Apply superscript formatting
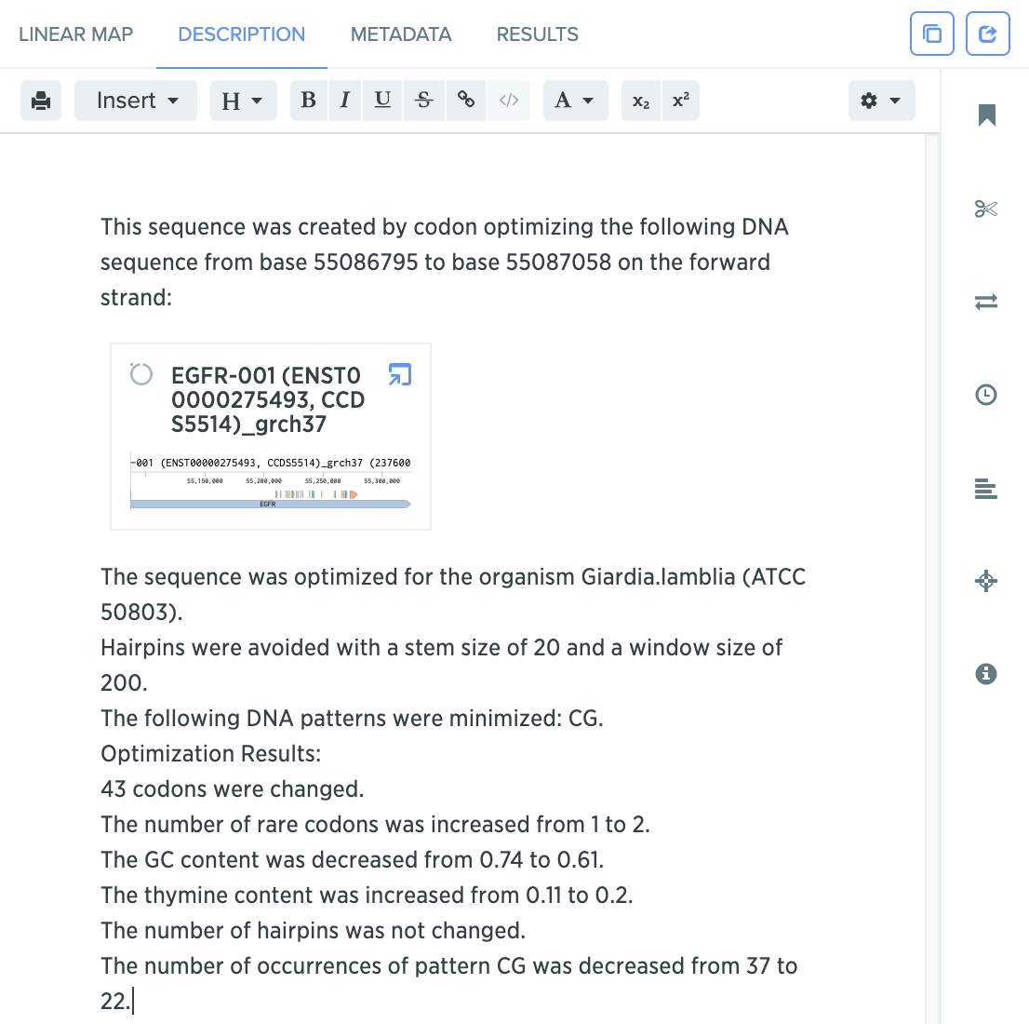Image resolution: width=1029 pixels, height=1024 pixels. [x=681, y=101]
